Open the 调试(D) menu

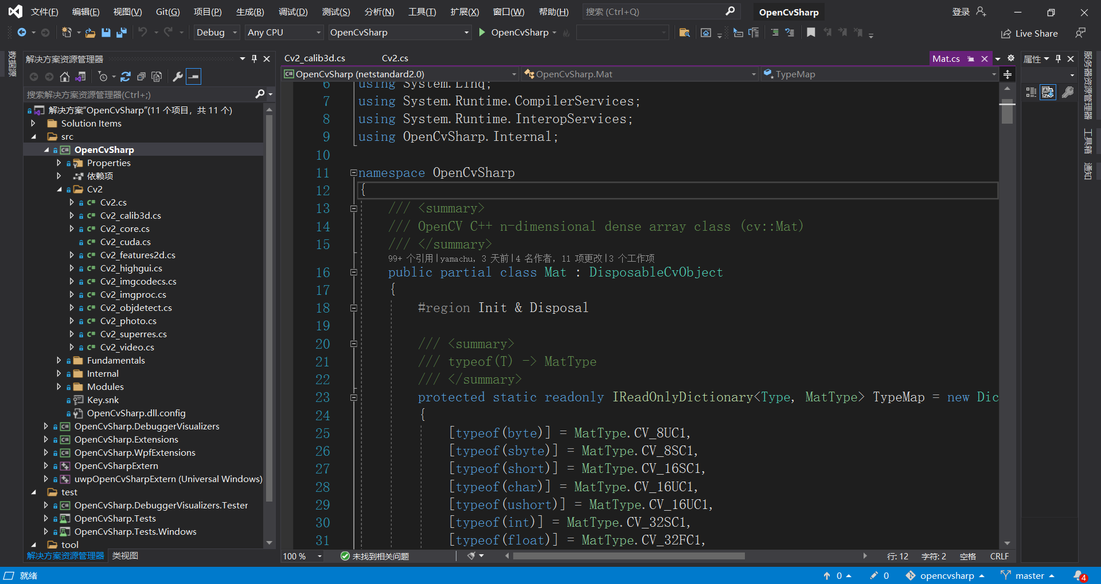click(293, 12)
